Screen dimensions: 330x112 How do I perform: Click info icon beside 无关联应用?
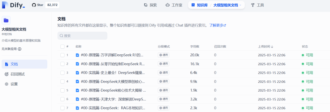pyautogui.click(x=20, y=49)
